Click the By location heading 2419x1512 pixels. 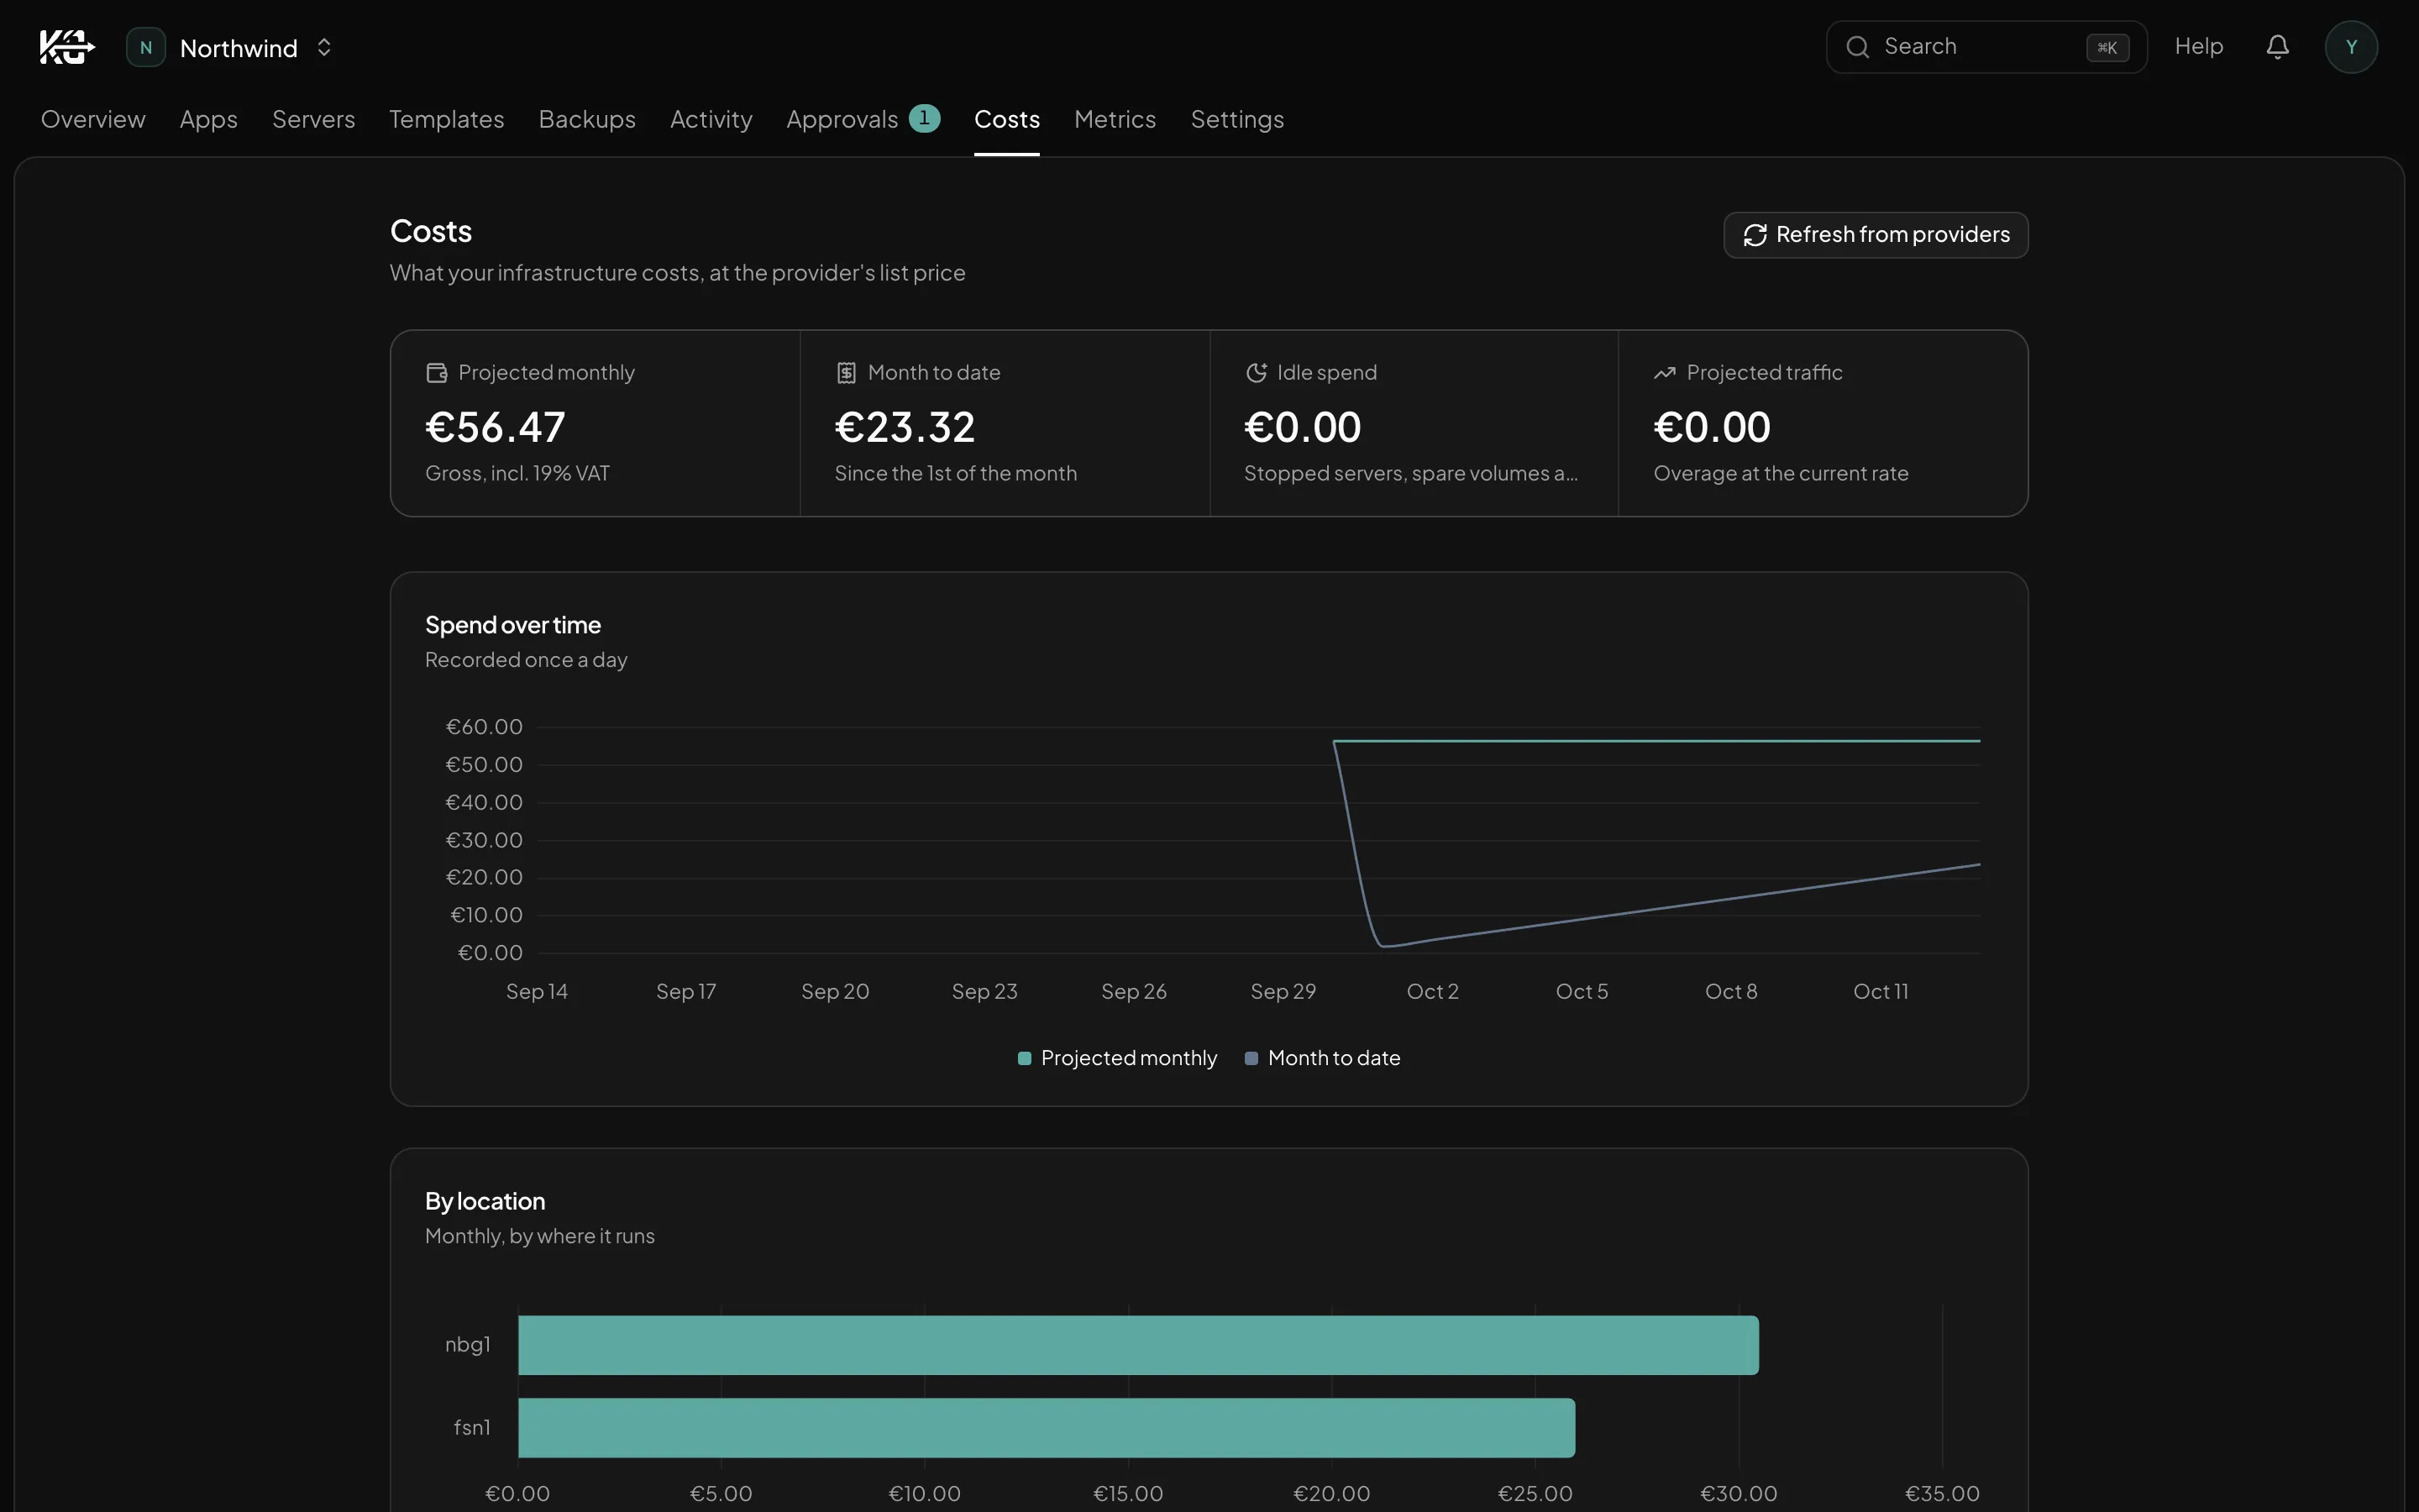coord(485,1201)
